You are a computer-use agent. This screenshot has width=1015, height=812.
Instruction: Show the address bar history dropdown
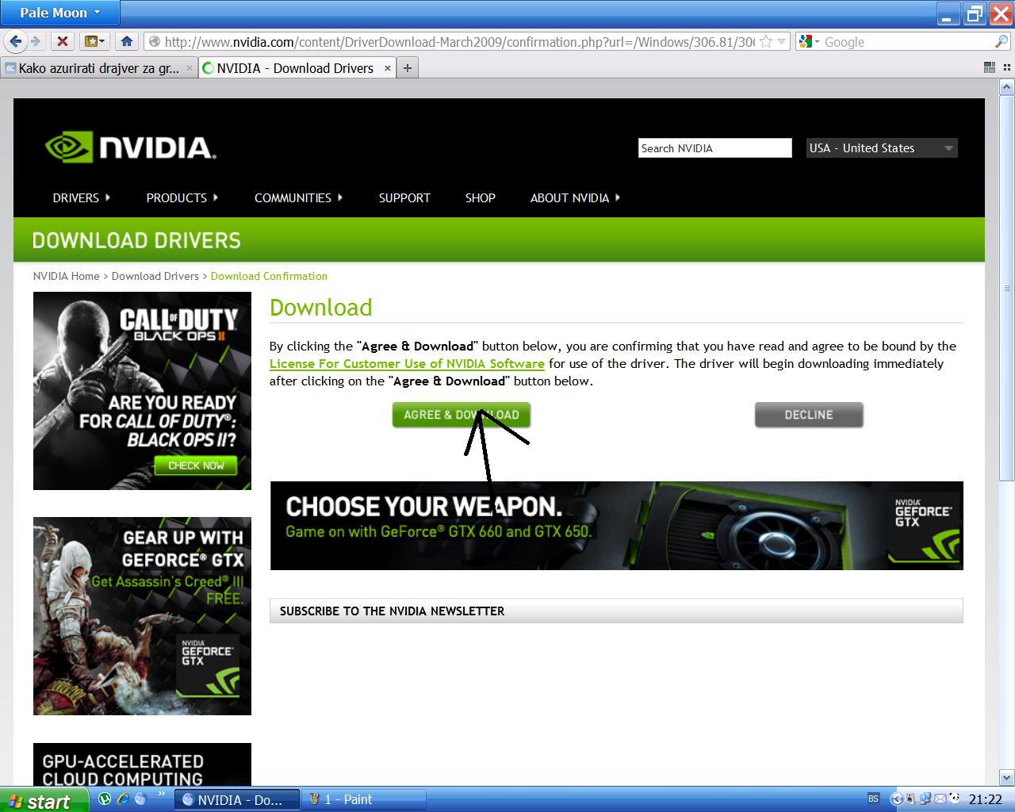782,42
